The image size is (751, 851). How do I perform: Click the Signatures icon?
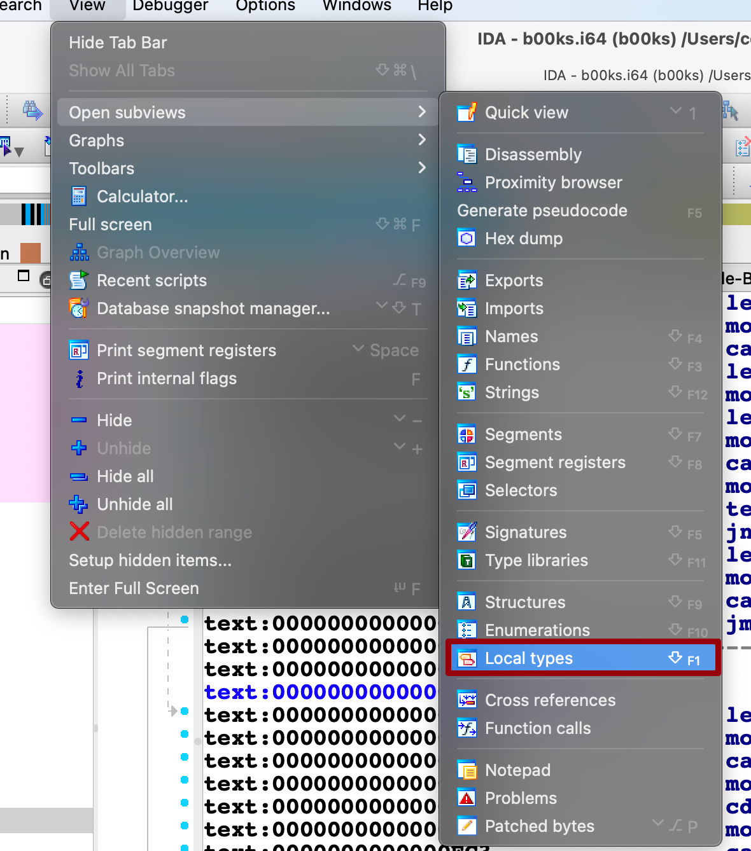coord(467,532)
